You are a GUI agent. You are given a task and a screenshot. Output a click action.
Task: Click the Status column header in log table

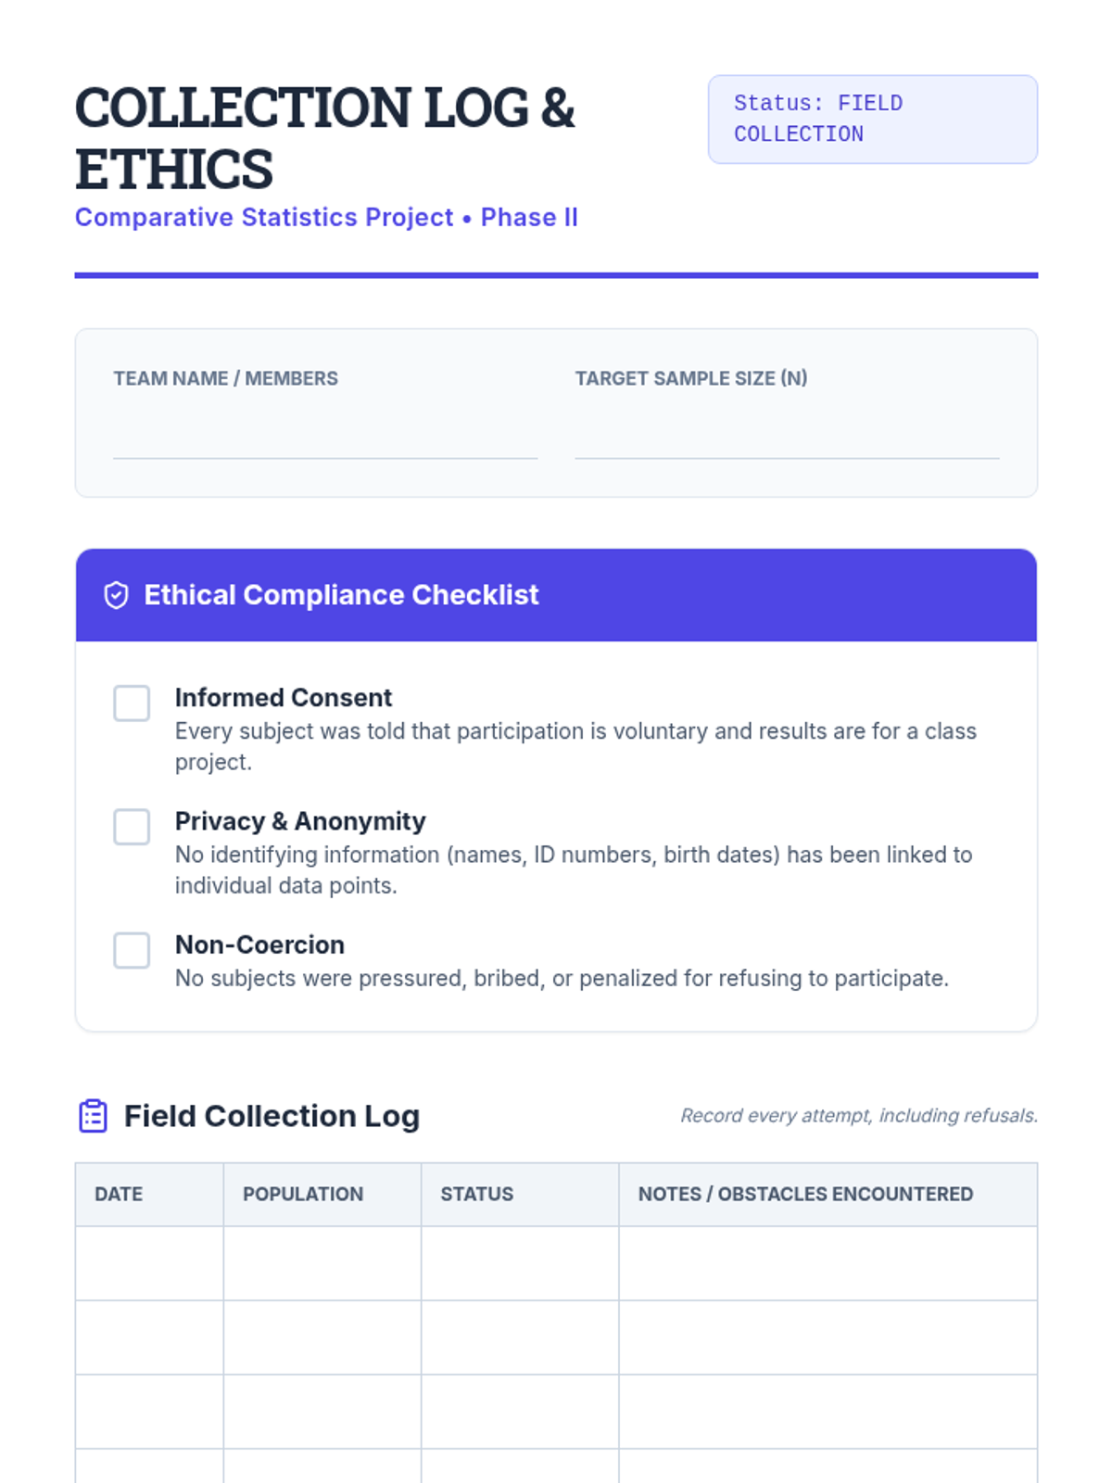(477, 1194)
